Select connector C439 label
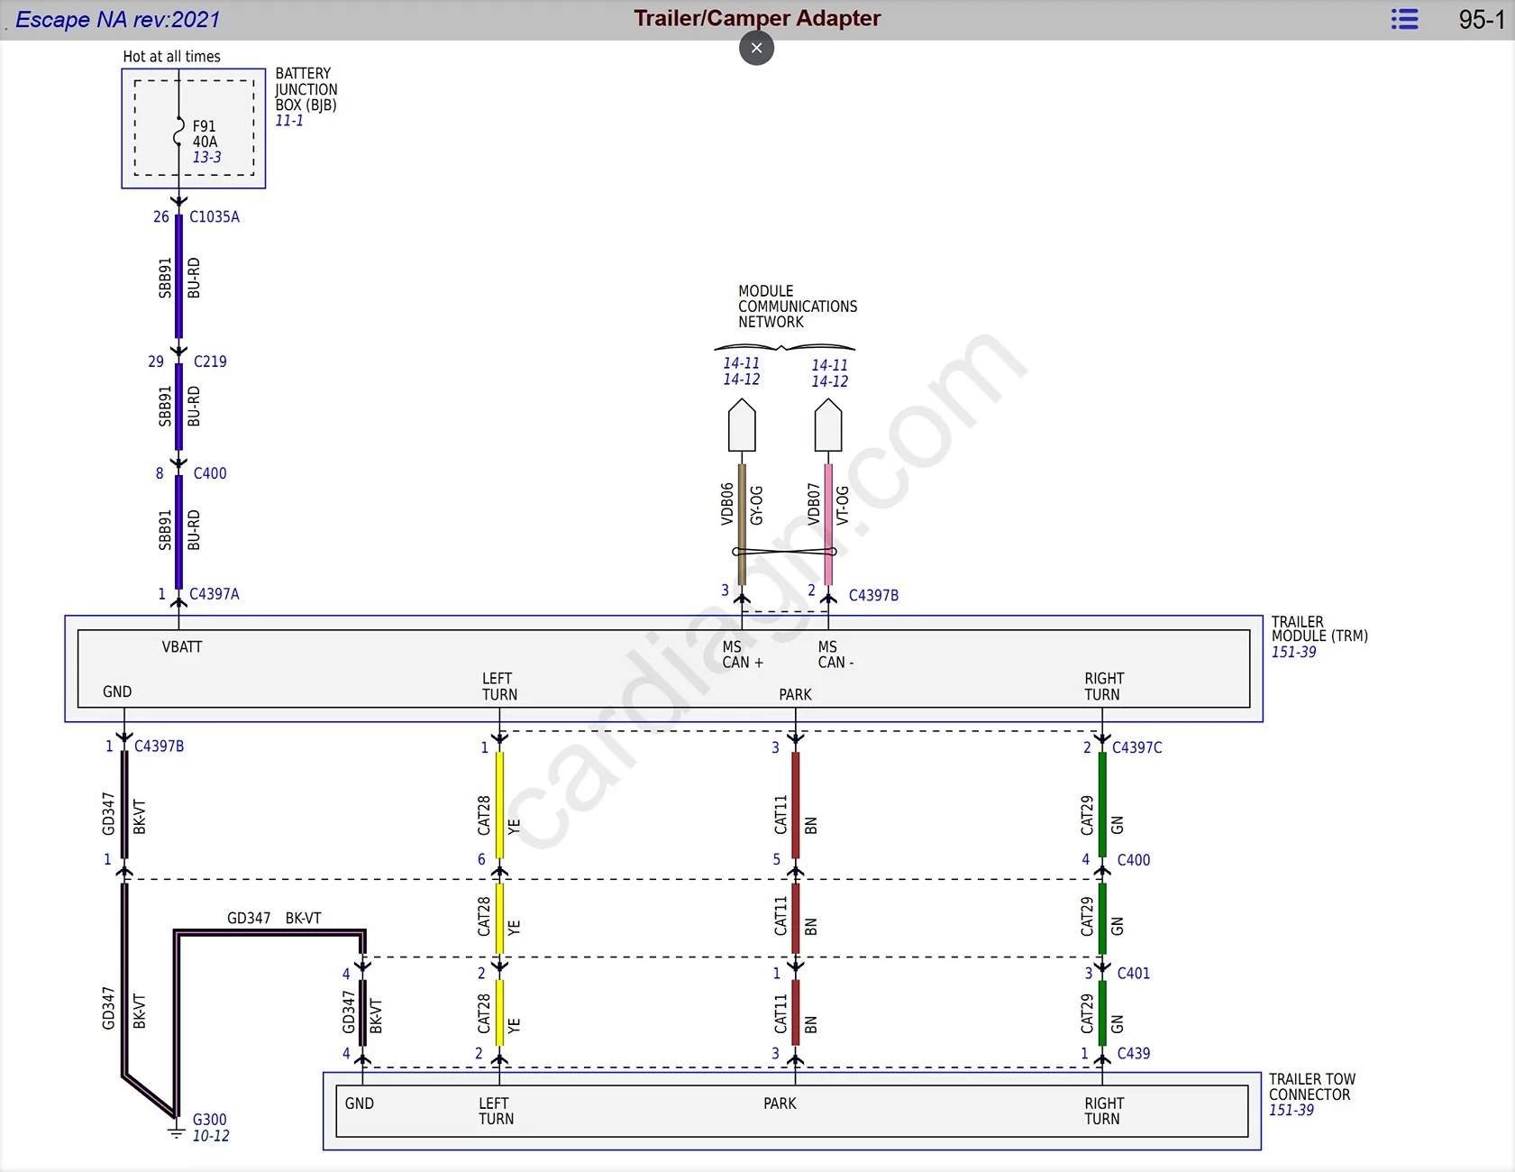The width and height of the screenshot is (1515, 1172). (x=1134, y=1053)
